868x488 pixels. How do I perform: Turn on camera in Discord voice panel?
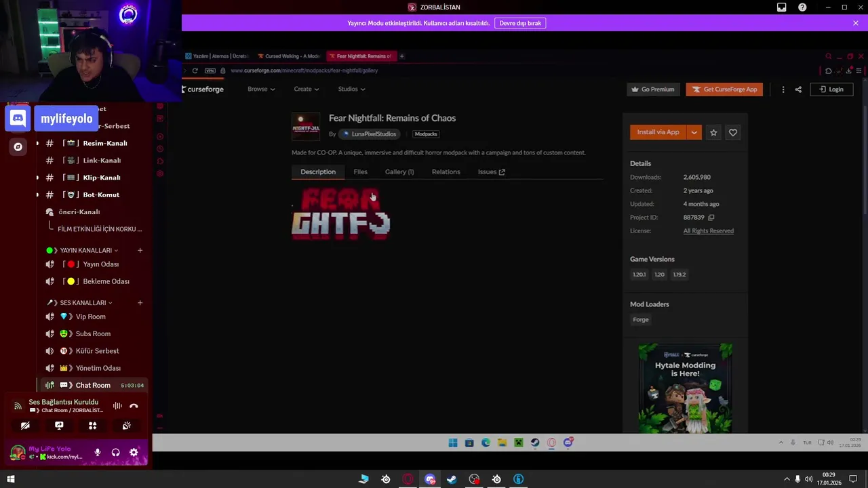(25, 426)
